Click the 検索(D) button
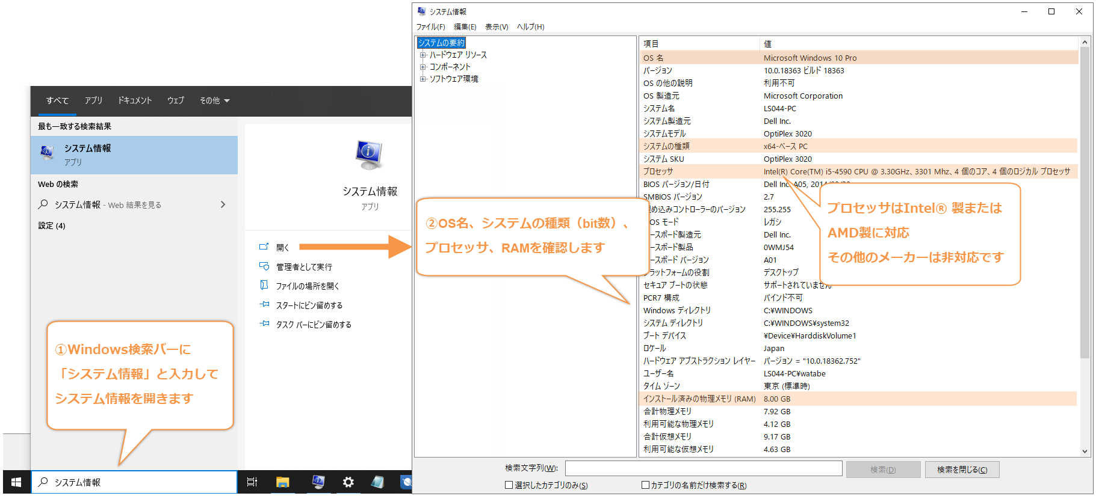 click(883, 470)
